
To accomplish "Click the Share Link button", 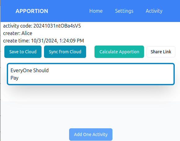I will tap(161, 52).
